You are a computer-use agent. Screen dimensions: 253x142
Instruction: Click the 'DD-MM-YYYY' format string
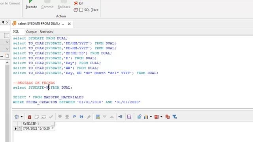pos(78,48)
